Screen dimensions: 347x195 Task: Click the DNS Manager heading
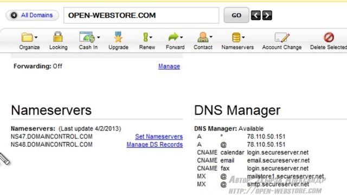click(x=237, y=110)
